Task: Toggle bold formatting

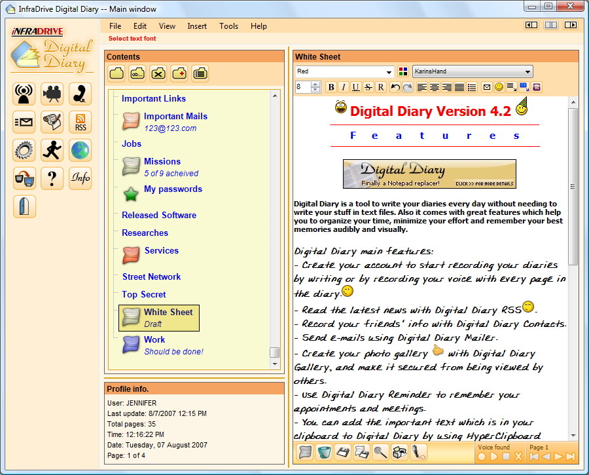Action: [331, 87]
